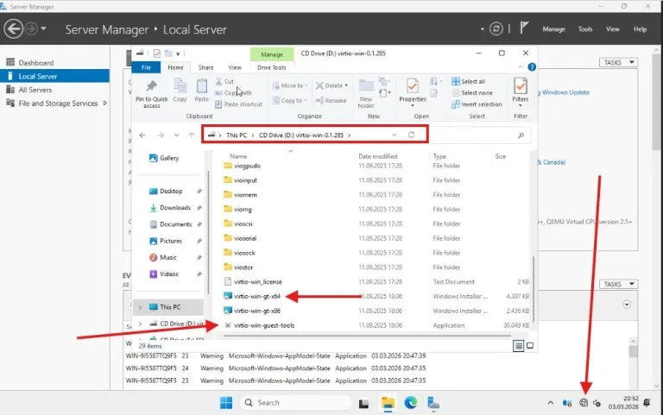
Task: Click Rename in Organize group
Action: (x=331, y=100)
